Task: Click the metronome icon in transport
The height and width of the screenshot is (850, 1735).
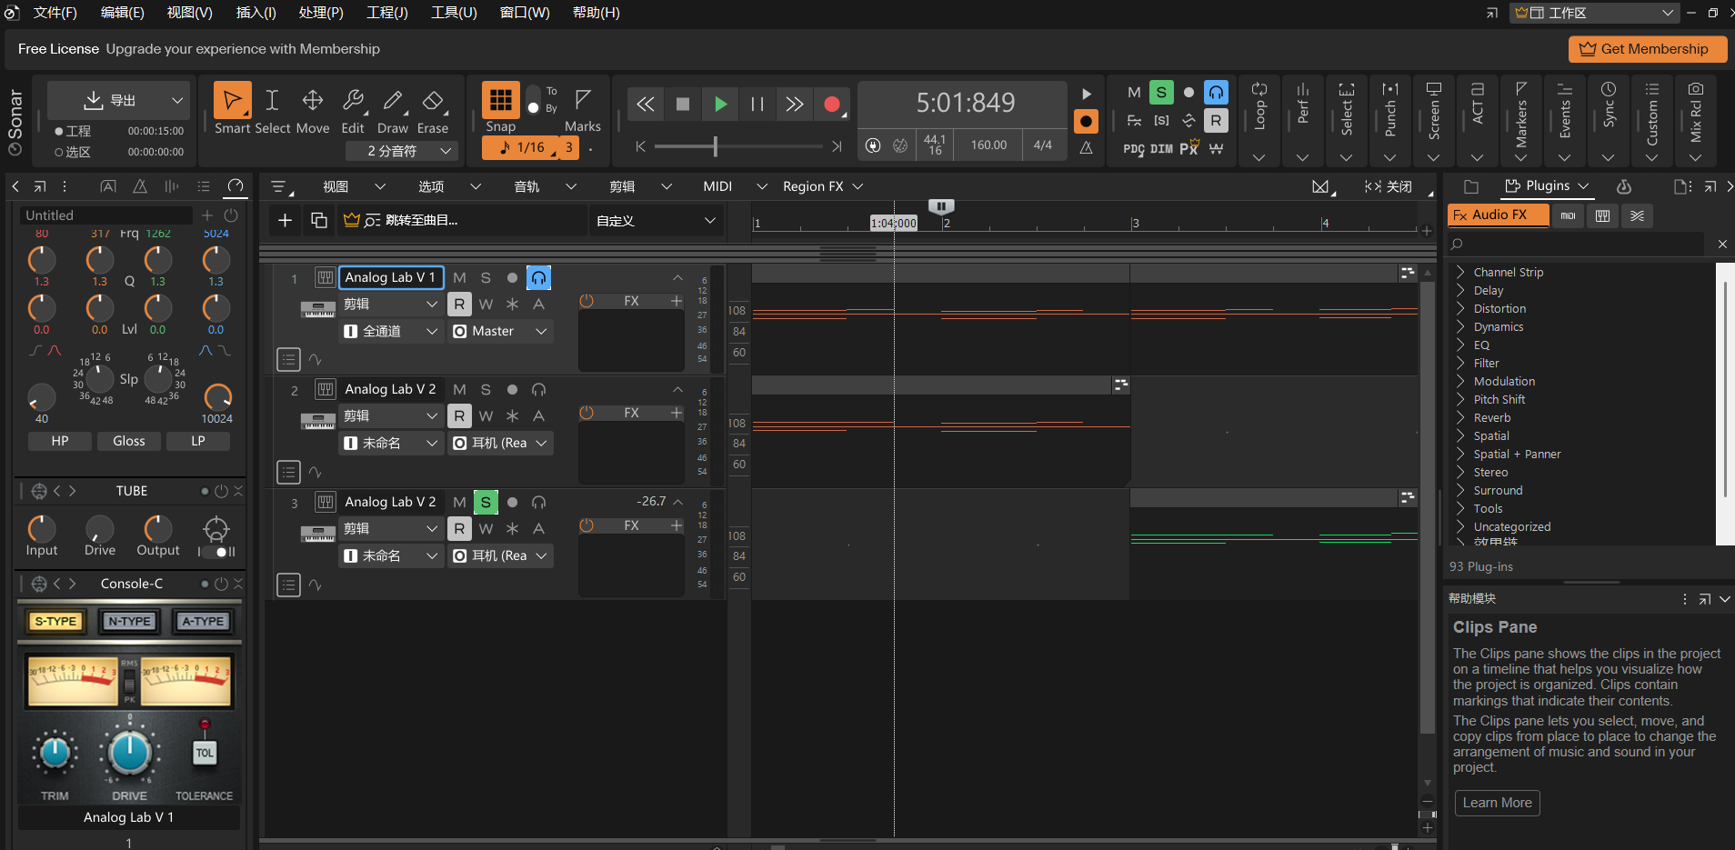Action: pos(1086,147)
